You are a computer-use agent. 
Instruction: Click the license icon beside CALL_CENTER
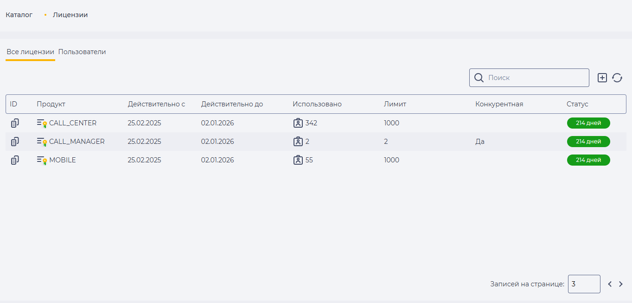[x=42, y=124]
